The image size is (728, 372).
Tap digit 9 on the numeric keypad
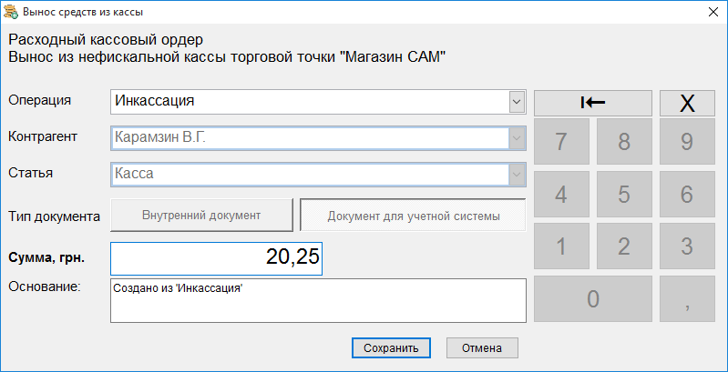point(687,141)
